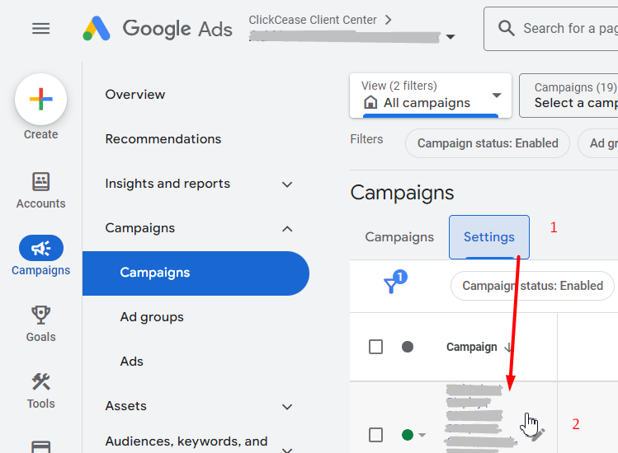Switch to the Settings tab
This screenshot has height=453, width=618.
pyautogui.click(x=489, y=237)
